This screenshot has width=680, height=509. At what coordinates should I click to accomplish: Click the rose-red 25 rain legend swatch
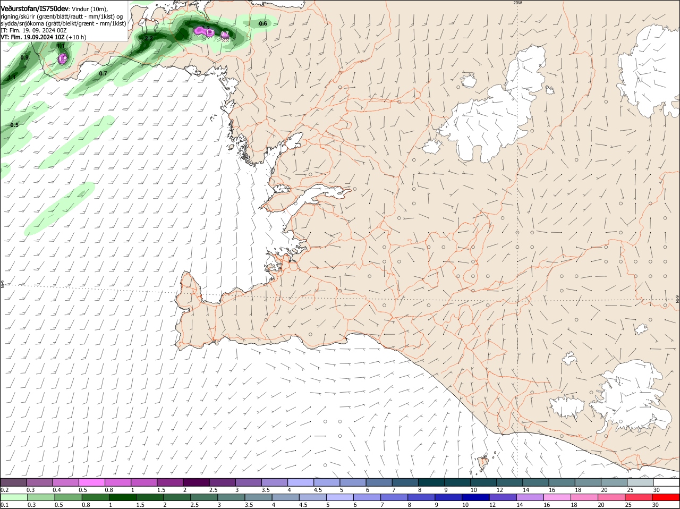[x=640, y=498]
